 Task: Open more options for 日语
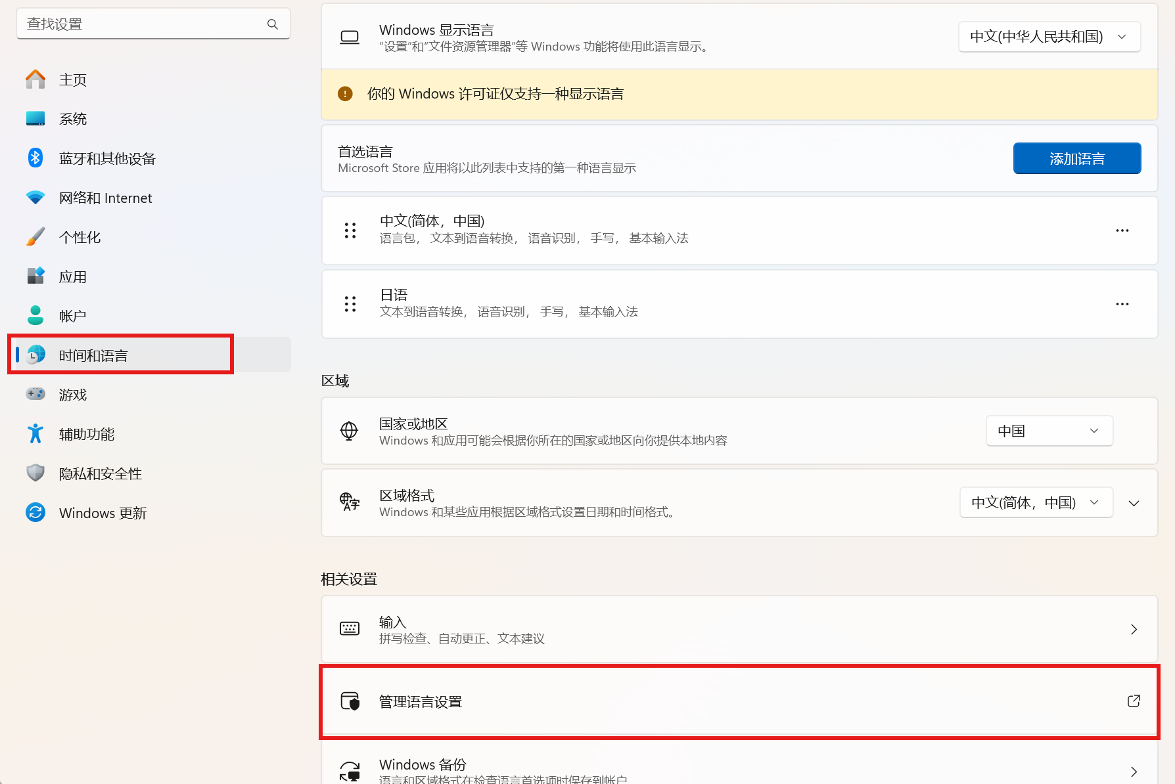click(1122, 304)
